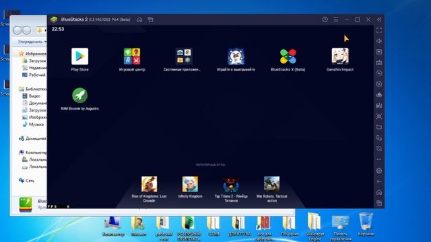Open Игровой центр app icon
This screenshot has height=242, width=431.
pyautogui.click(x=132, y=56)
